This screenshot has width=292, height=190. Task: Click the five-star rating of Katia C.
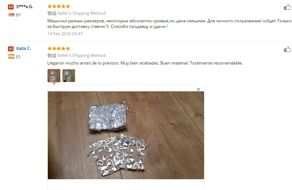(x=59, y=48)
